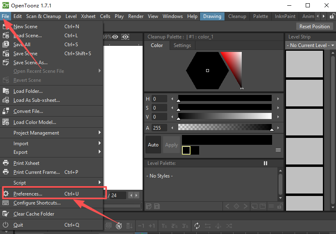Choose Load Folder... menu item
The width and height of the screenshot is (336, 234).
pyautogui.click(x=52, y=91)
